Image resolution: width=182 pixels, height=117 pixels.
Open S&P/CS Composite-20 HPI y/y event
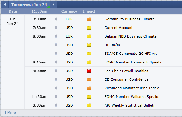coord(131,54)
